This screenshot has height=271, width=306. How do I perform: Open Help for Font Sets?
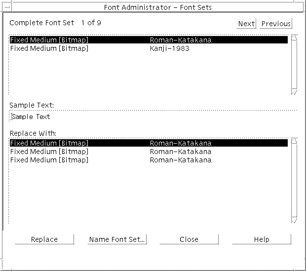[262, 239]
